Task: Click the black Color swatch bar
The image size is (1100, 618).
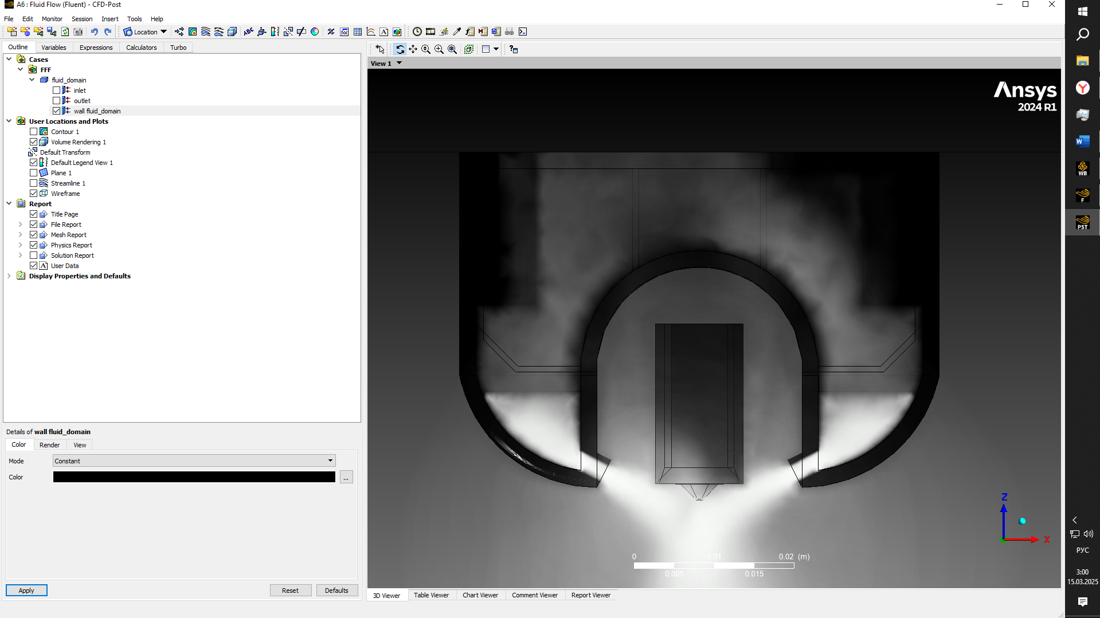Action: [194, 477]
